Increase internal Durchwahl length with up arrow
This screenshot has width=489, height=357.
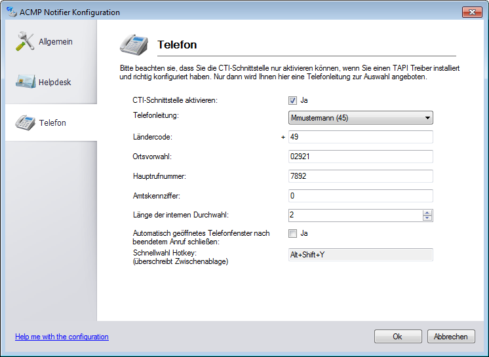(x=427, y=212)
